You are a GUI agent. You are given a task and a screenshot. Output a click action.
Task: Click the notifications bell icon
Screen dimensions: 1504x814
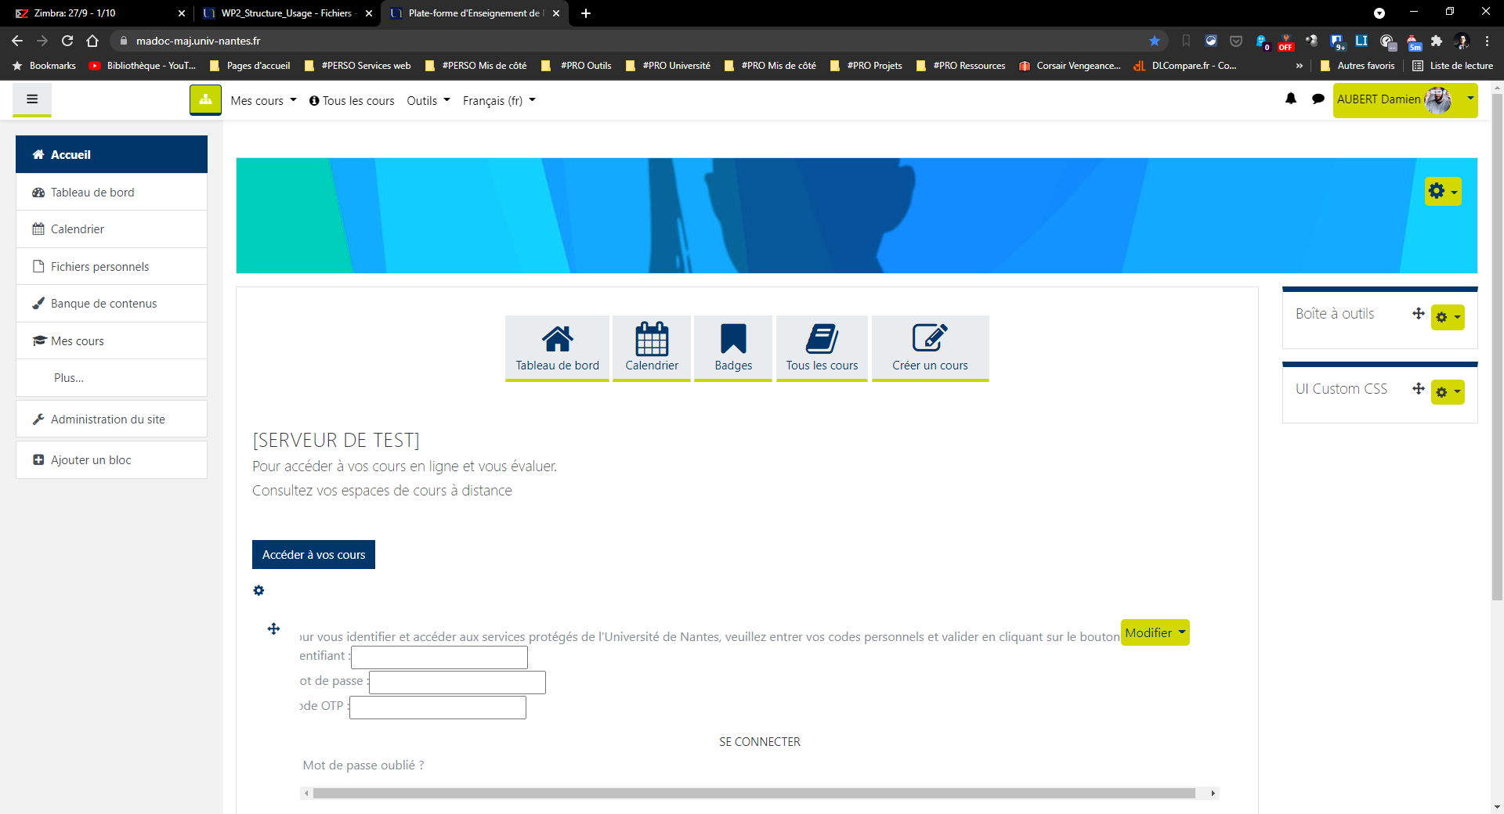click(x=1291, y=99)
